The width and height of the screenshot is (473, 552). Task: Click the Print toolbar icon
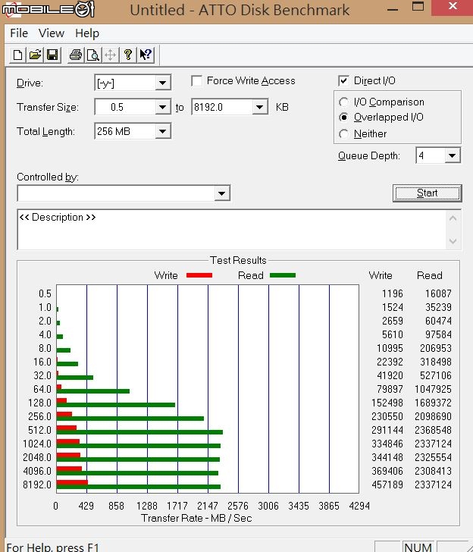click(x=76, y=55)
